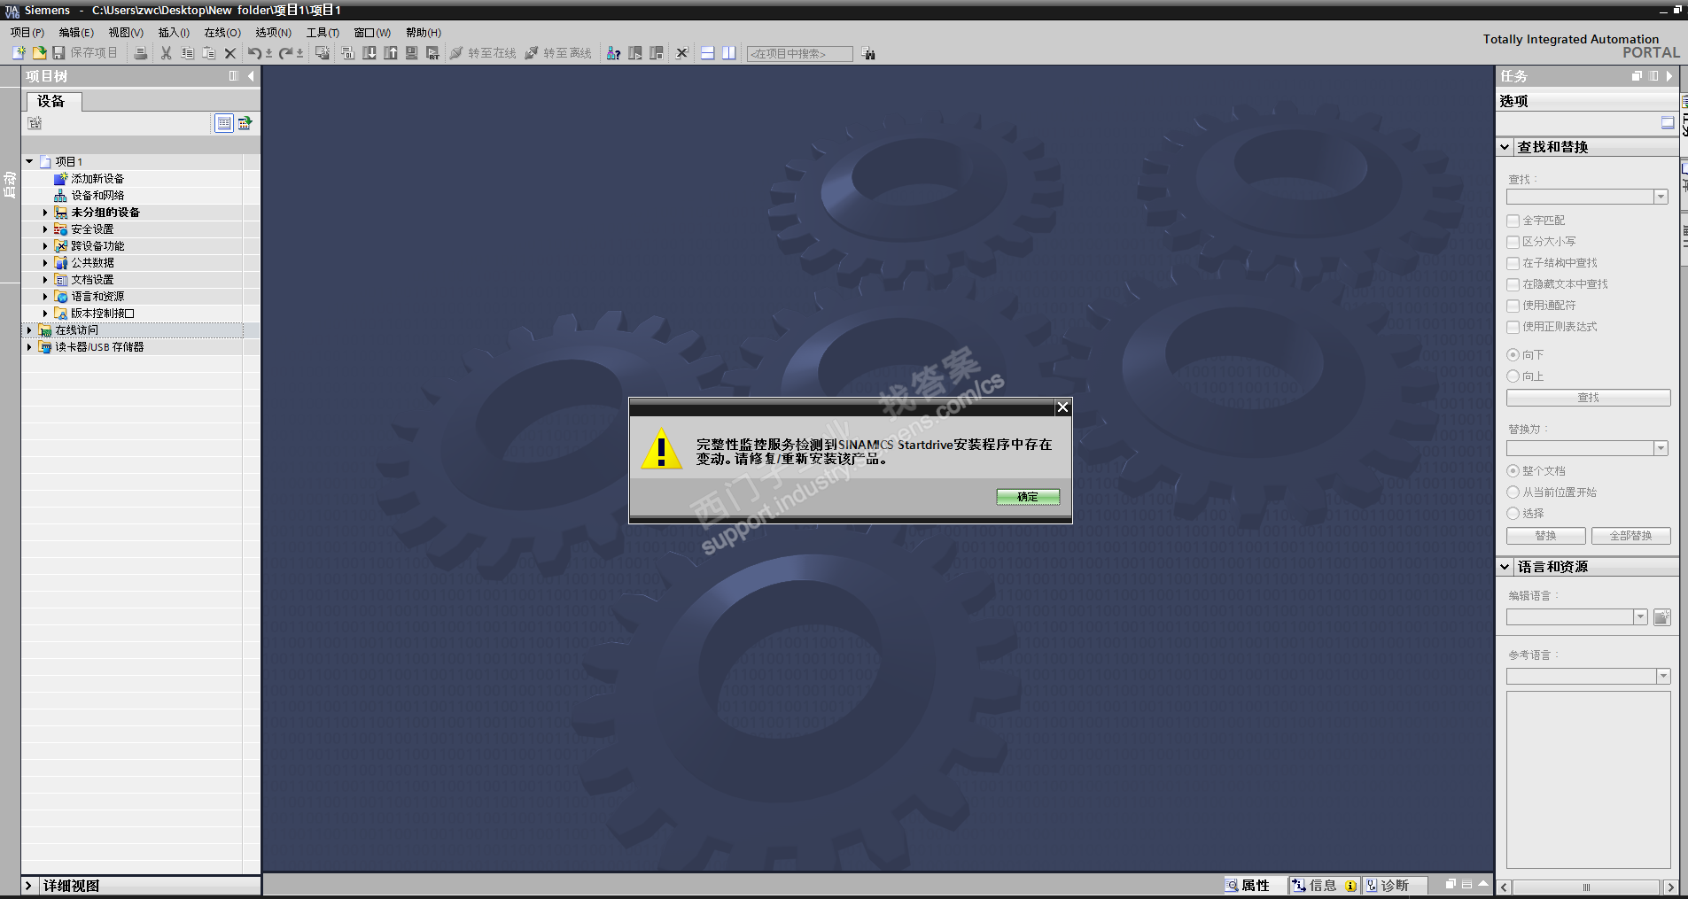Image resolution: width=1688 pixels, height=899 pixels.
Task: Click the project tree export view icon
Action: coord(245,123)
